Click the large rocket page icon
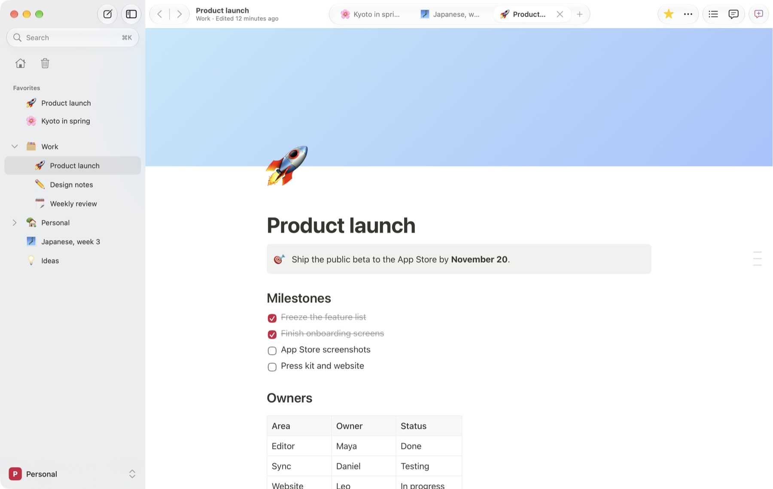The image size is (773, 489). [287, 166]
